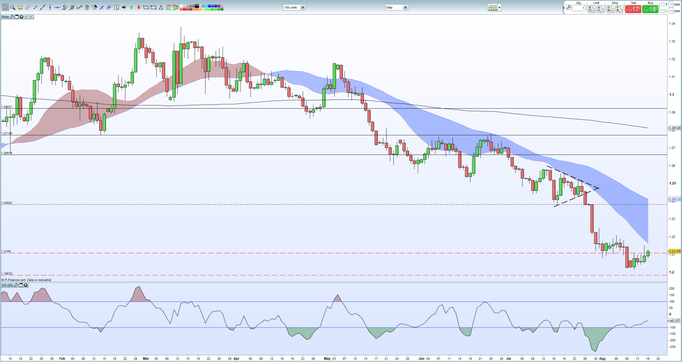The image size is (682, 362).
Task: Open the price alert bell tool
Action: 20,7
